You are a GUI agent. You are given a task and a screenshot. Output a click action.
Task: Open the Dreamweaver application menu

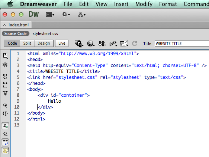(x=38, y=4)
